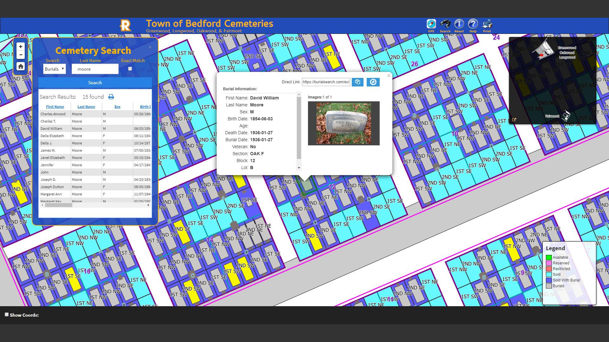Reset map to home extent

click(21, 66)
